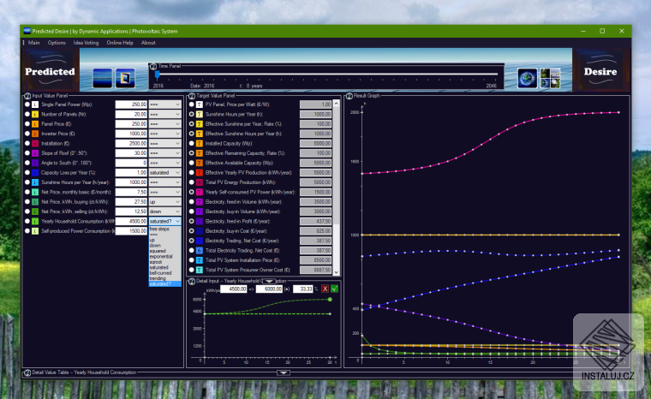Screen dimensions: 651x399
Task: Open the globe world icon
Action: [x=528, y=78]
